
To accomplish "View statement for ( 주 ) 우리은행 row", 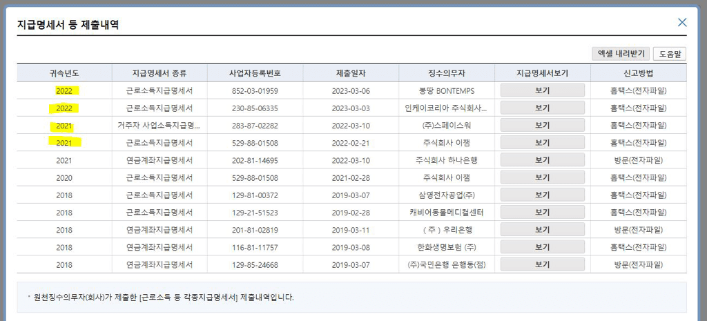I will [x=543, y=229].
